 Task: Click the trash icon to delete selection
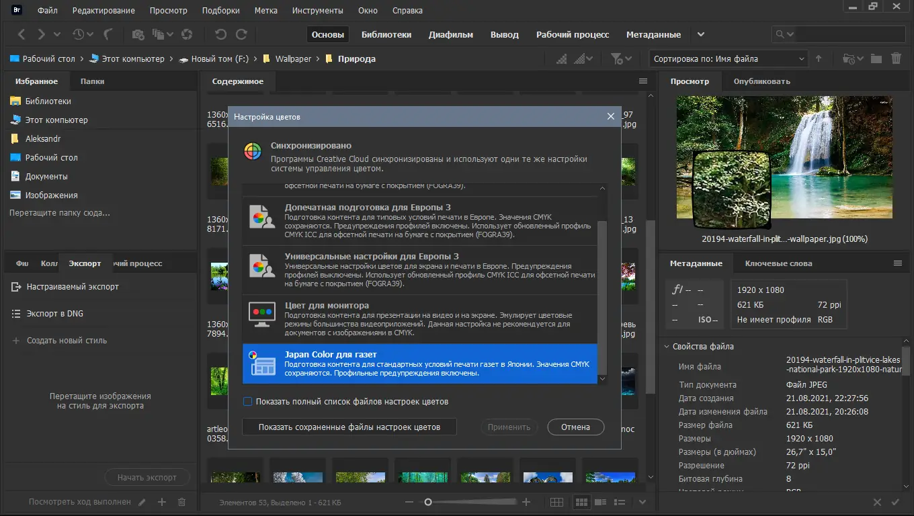[896, 58]
